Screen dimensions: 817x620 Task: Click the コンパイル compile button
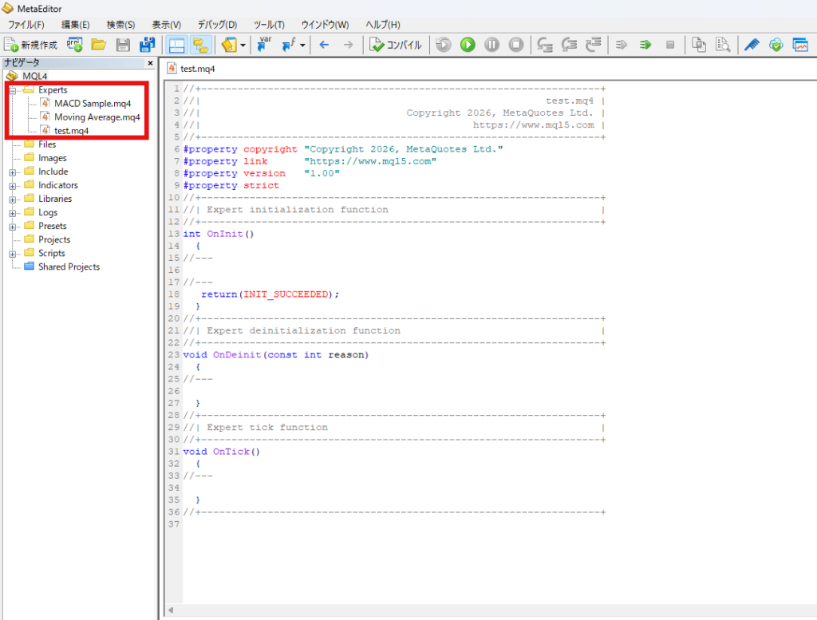tap(396, 45)
